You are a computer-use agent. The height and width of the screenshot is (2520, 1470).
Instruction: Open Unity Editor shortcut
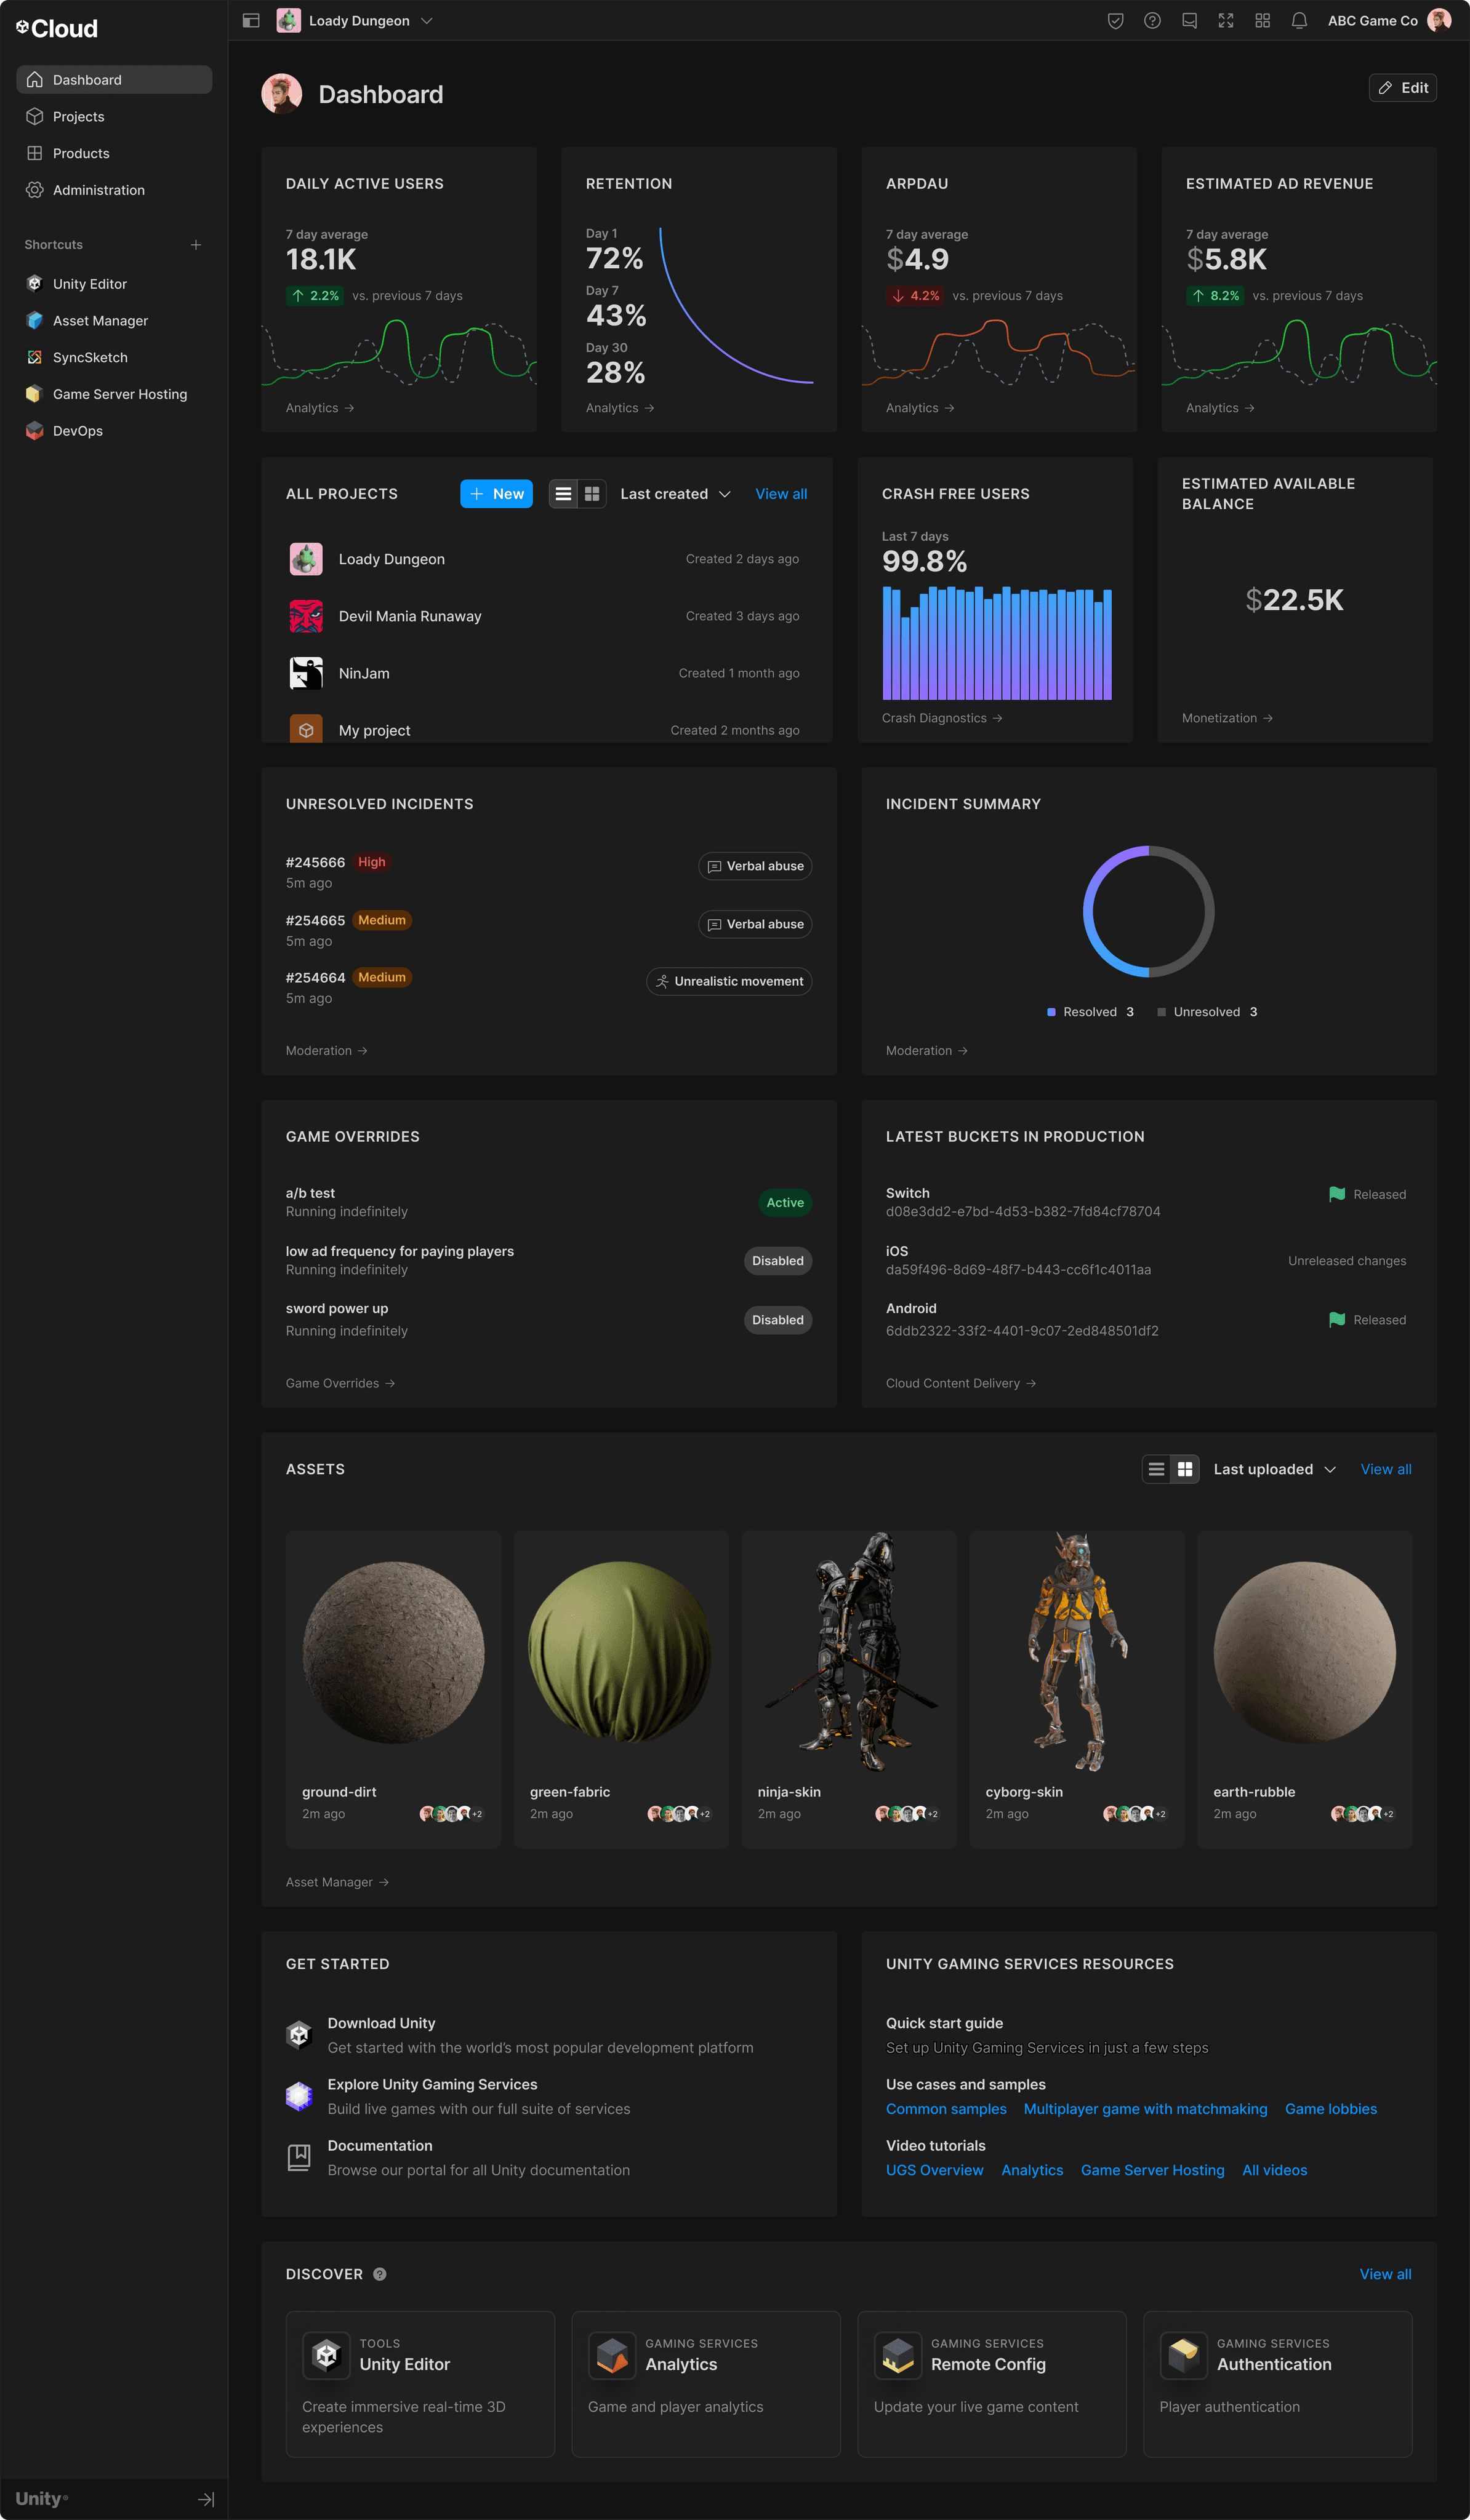pos(114,284)
